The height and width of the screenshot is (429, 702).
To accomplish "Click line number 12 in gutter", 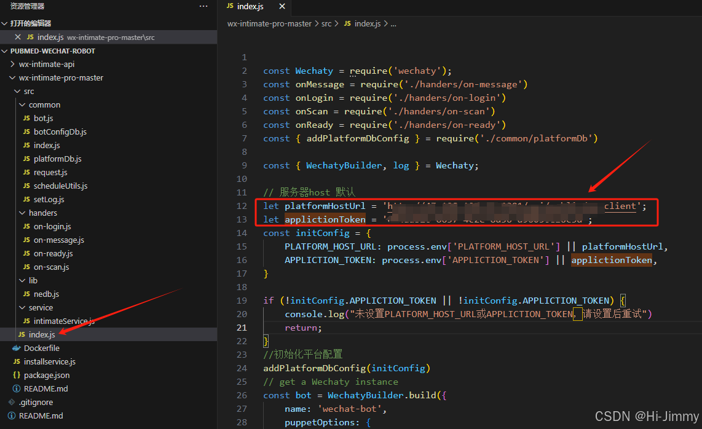I will pyautogui.click(x=242, y=206).
